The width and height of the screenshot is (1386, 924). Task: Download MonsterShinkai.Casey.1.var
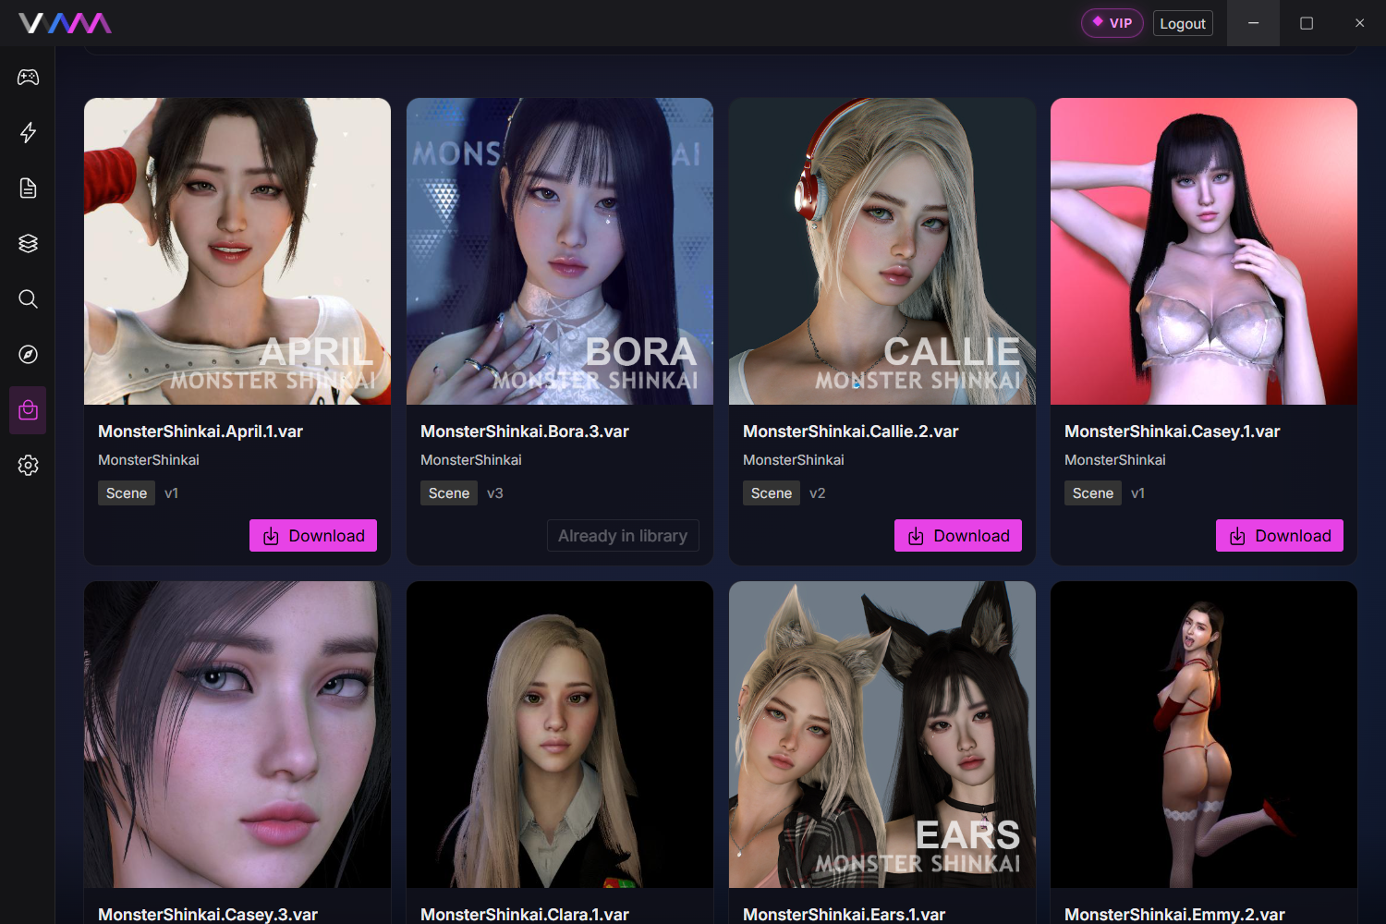point(1280,536)
